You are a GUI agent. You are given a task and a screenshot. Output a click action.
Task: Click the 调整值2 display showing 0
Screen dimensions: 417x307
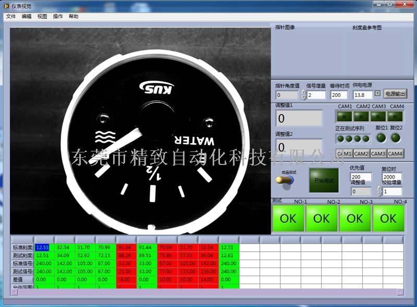click(299, 147)
